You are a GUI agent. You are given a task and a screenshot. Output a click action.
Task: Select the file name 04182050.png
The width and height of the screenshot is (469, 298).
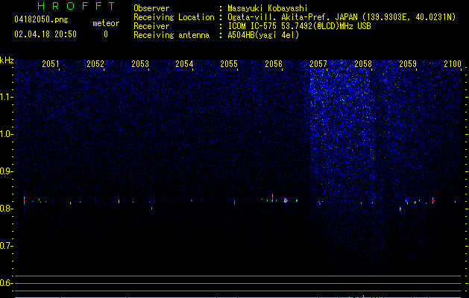41,20
